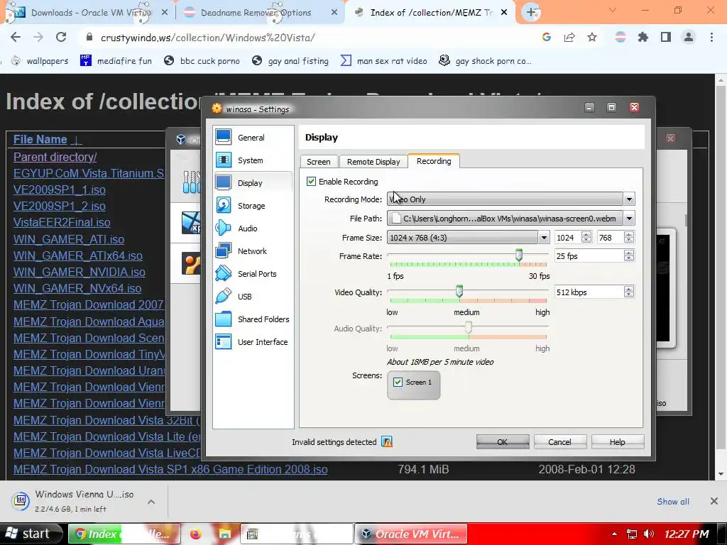
Task: Open Chrome profile avatar
Action: (689, 37)
